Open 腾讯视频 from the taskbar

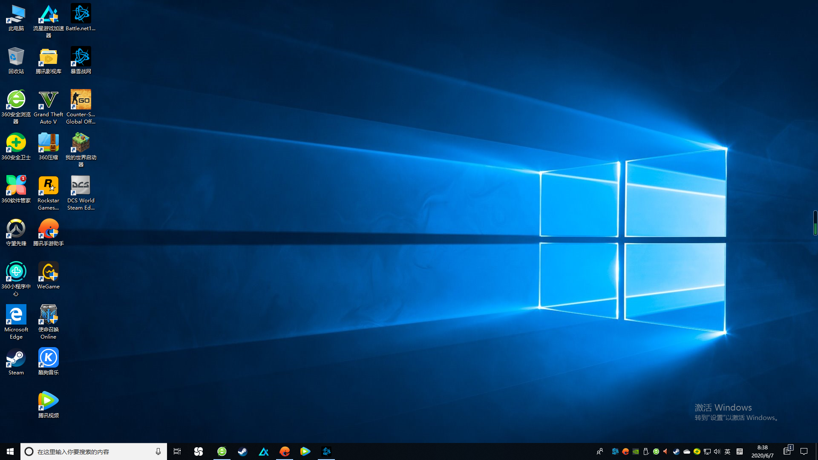click(305, 451)
